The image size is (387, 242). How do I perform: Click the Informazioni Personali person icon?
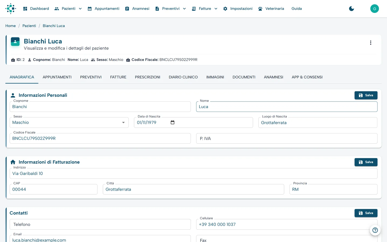pos(13,95)
